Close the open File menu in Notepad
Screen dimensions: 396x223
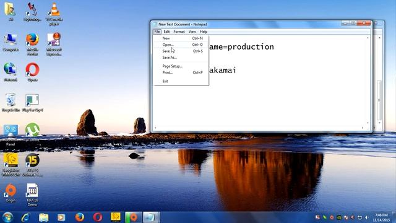pos(157,32)
